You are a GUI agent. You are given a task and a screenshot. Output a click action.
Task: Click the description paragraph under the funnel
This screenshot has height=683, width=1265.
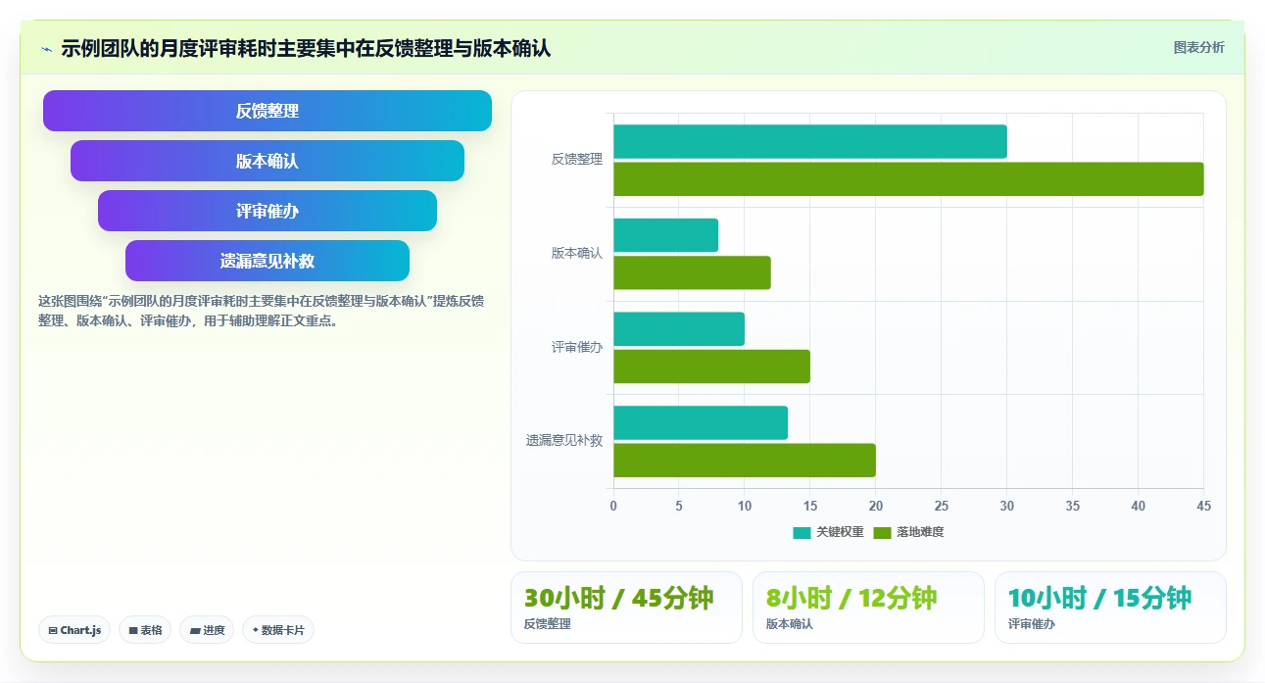click(x=261, y=311)
